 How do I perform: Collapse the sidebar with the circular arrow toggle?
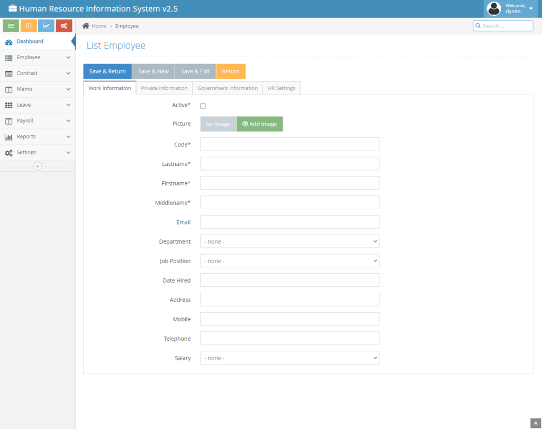pos(37,166)
